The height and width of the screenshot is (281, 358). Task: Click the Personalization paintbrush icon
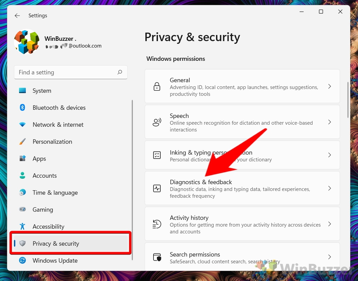coord(22,142)
